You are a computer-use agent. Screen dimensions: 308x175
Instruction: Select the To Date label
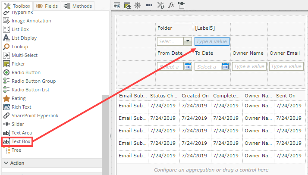(204, 53)
